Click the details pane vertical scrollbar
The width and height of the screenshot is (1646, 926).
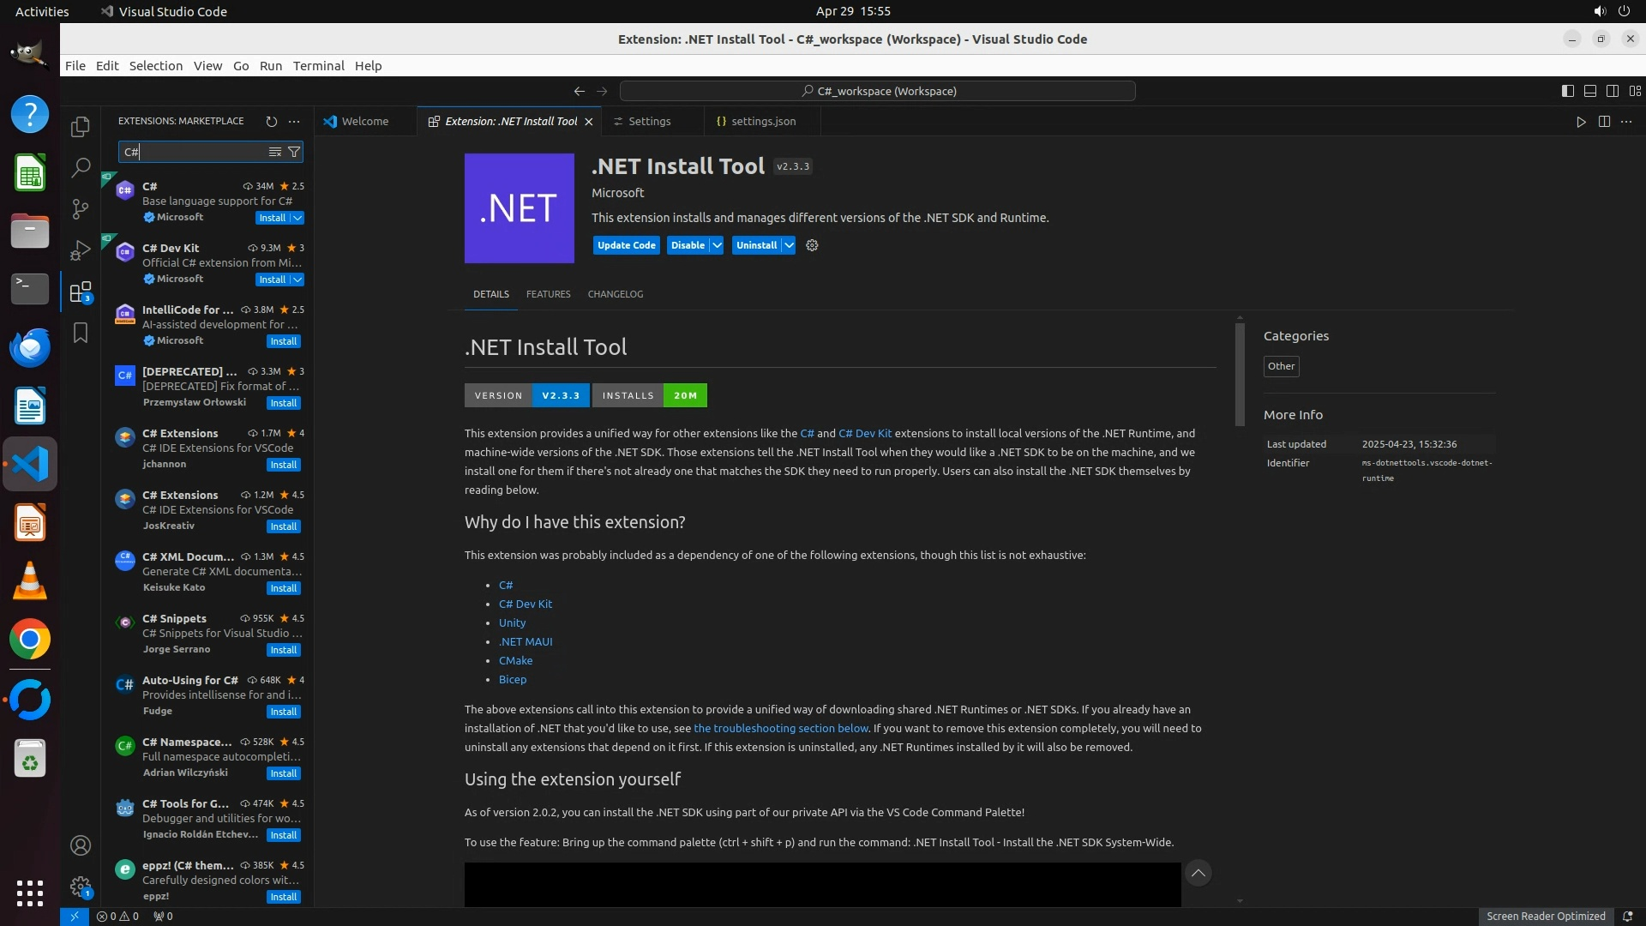(x=1240, y=375)
